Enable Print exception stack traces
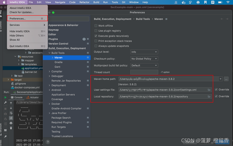The width and height of the screenshot is (233, 146). click(96, 41)
